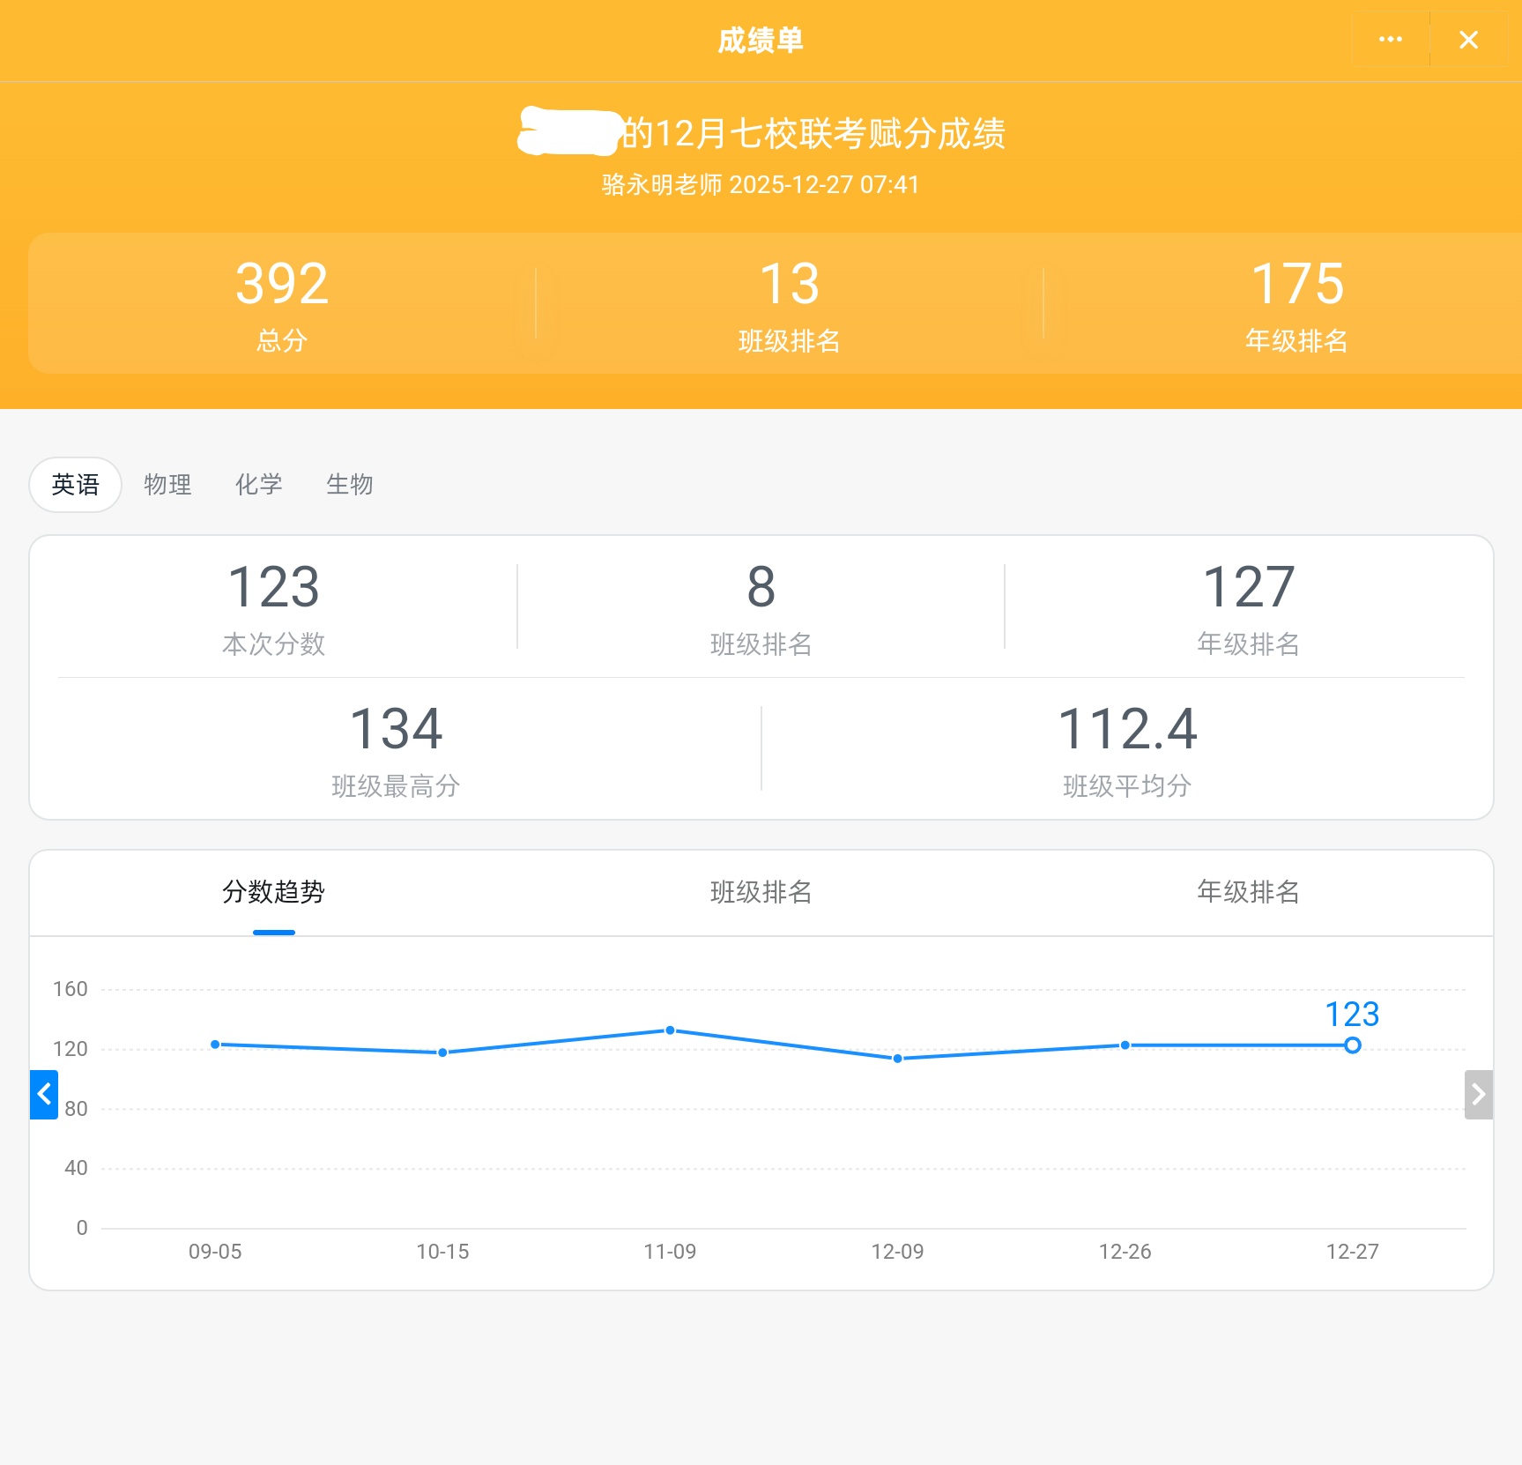Screen dimensions: 1522x1465
Task: Select the 分数趋势 chart tab
Action: [x=273, y=892]
